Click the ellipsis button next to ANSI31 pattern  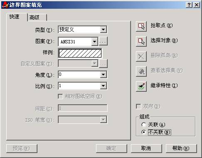click(103, 41)
